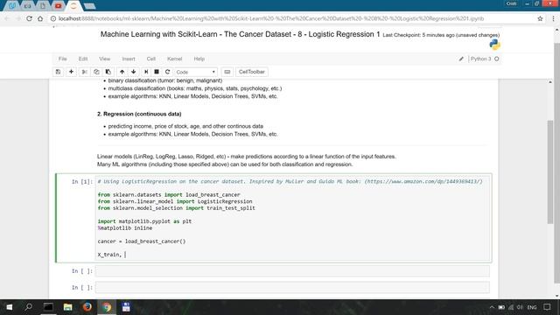Copy selected cells icon

click(96, 72)
